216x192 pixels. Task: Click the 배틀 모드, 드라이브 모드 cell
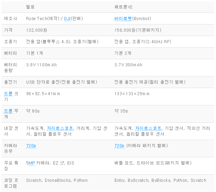coord(153,163)
